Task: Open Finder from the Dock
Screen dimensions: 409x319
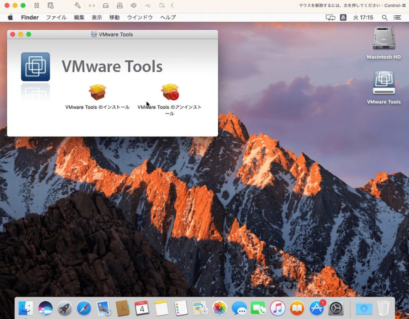Action: tap(26, 308)
